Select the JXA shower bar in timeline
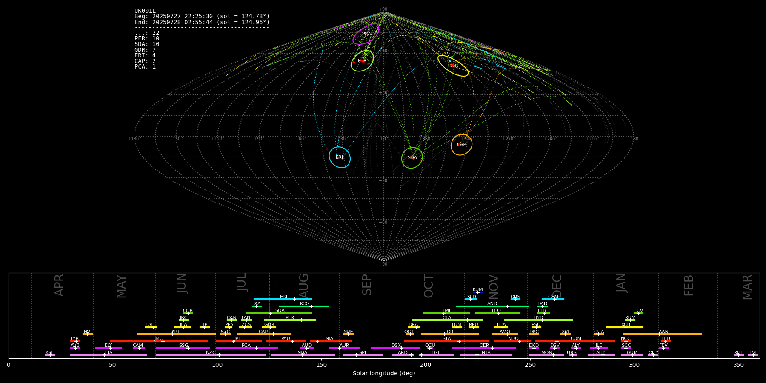 pyautogui.click(x=257, y=306)
